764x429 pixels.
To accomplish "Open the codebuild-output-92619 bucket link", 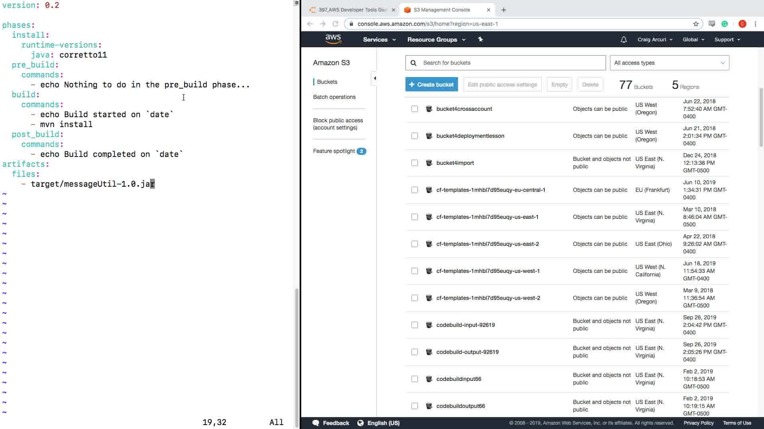I will pyautogui.click(x=467, y=352).
